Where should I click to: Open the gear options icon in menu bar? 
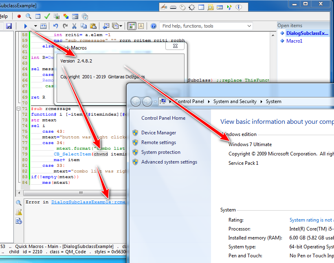tap(85, 16)
